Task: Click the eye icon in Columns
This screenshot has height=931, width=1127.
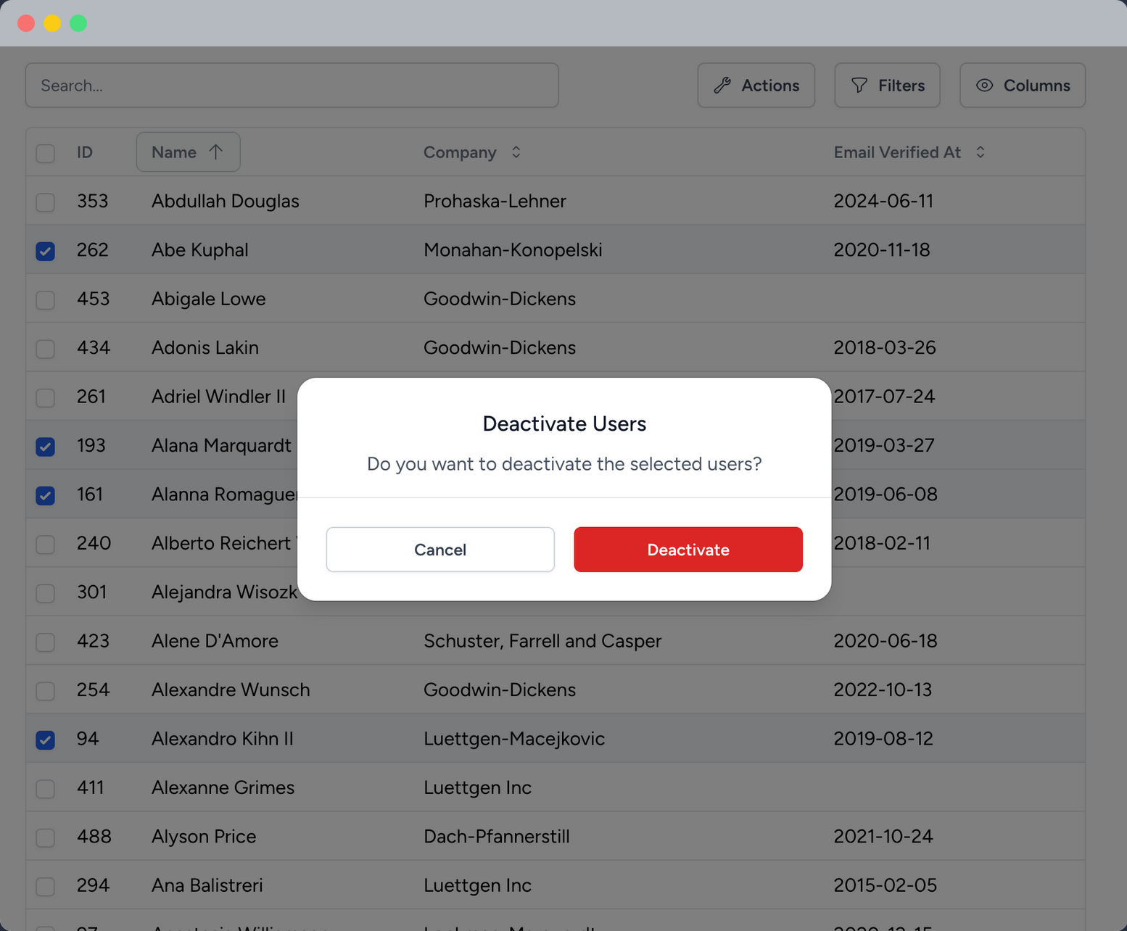Action: coord(984,86)
